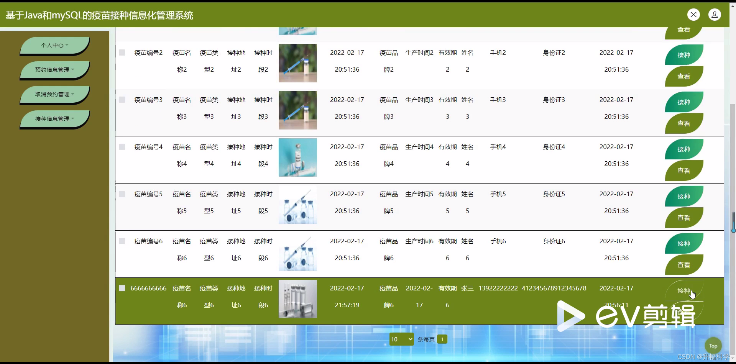Select 接种信息管理 in the sidebar menu

[x=54, y=119]
